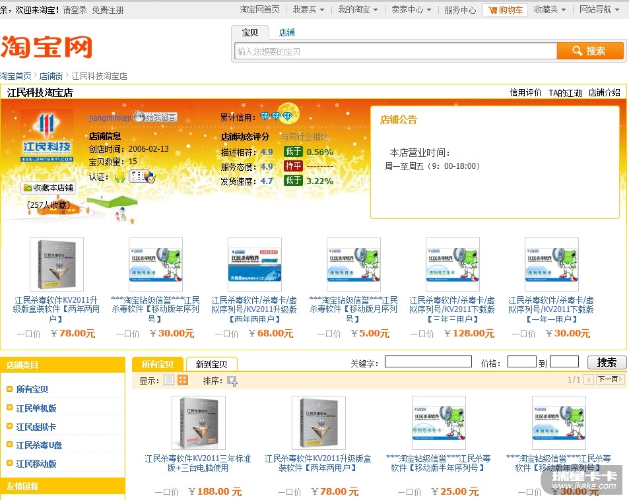Image resolution: width=629 pixels, height=500 pixels.
Task: Open 店铺介绍 in shop header
Action: pyautogui.click(x=604, y=92)
